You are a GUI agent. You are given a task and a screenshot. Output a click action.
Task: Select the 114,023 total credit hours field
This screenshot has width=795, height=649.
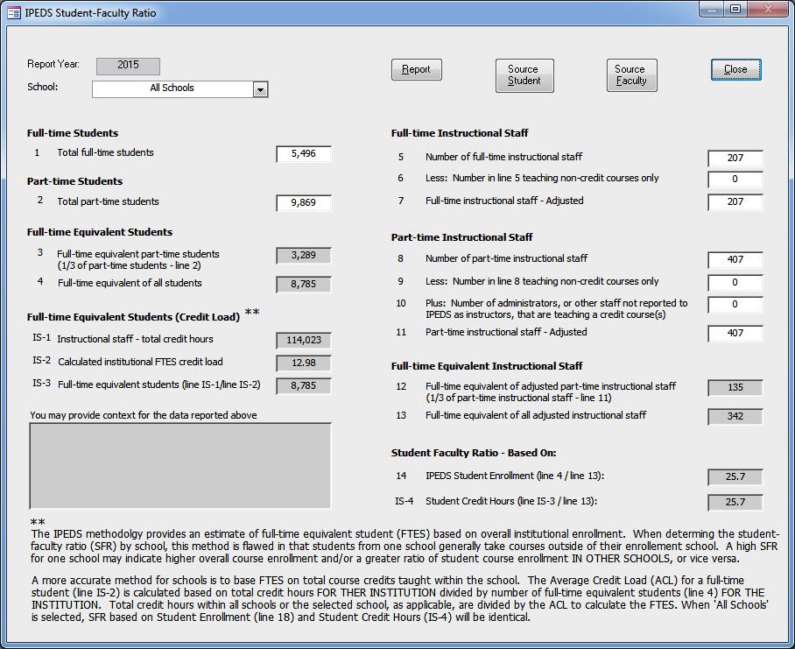[303, 340]
